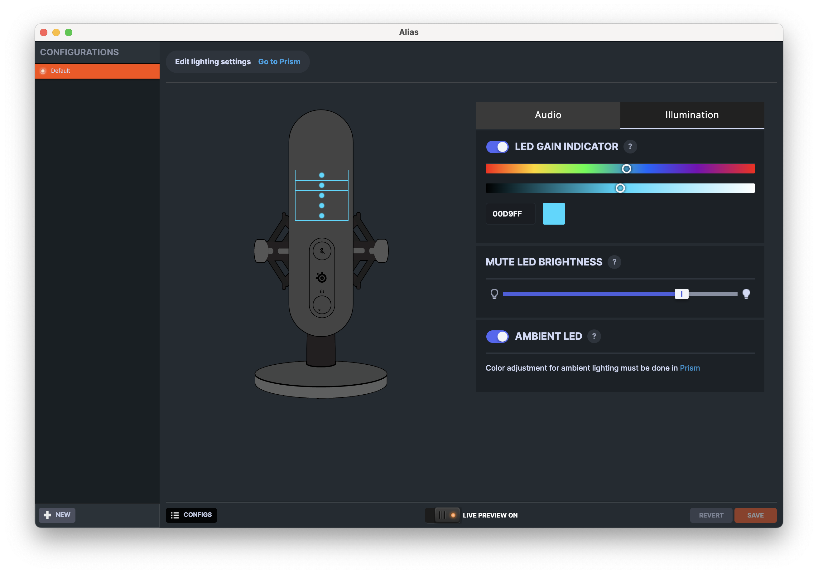818x574 pixels.
Task: Open the CONFIGS list button
Action: click(191, 515)
